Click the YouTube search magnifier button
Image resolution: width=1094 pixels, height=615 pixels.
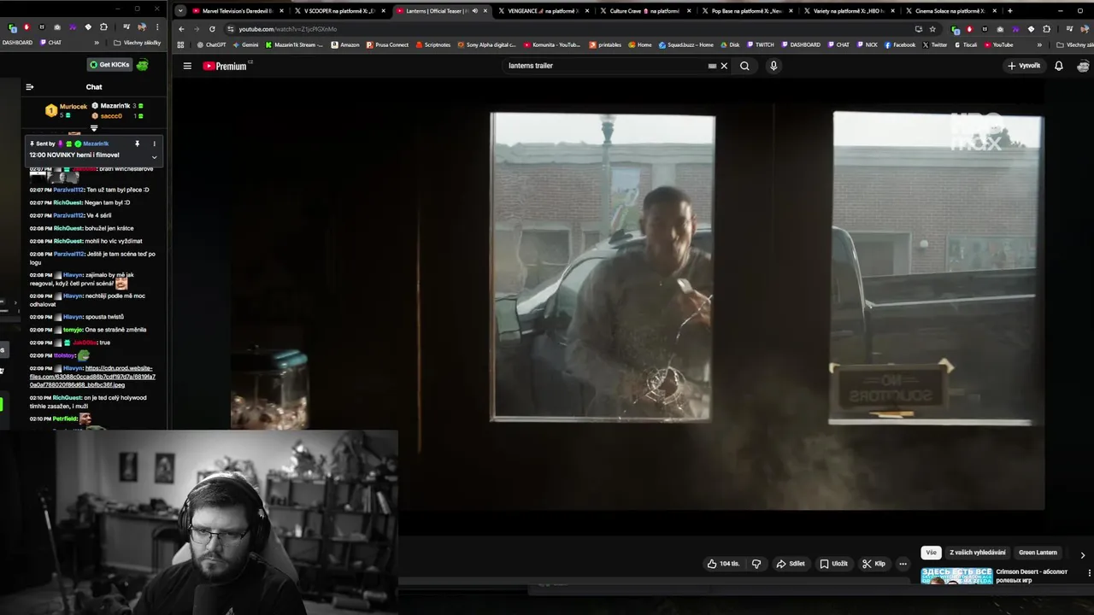click(x=744, y=66)
